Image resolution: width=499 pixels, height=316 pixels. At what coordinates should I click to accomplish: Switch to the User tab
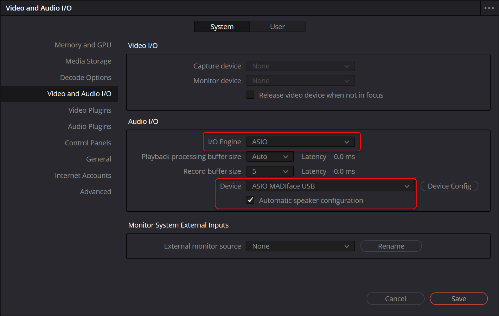pyautogui.click(x=277, y=27)
